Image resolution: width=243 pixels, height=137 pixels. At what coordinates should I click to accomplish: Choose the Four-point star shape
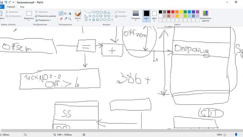tap(90, 20)
